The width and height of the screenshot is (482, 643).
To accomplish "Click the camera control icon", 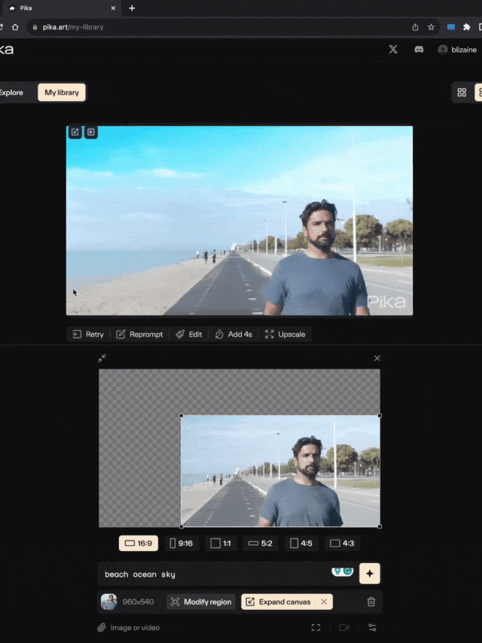I will pos(344,627).
